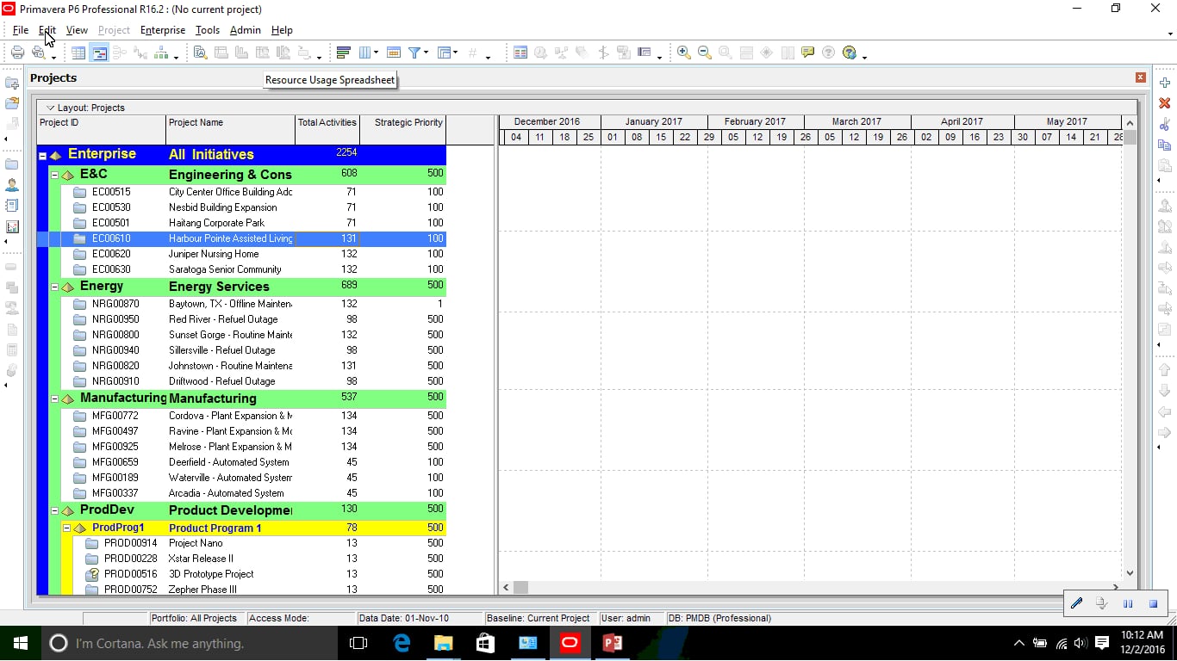Select project NRG00950 Red River row
This screenshot has height=661, width=1177.
(241, 319)
